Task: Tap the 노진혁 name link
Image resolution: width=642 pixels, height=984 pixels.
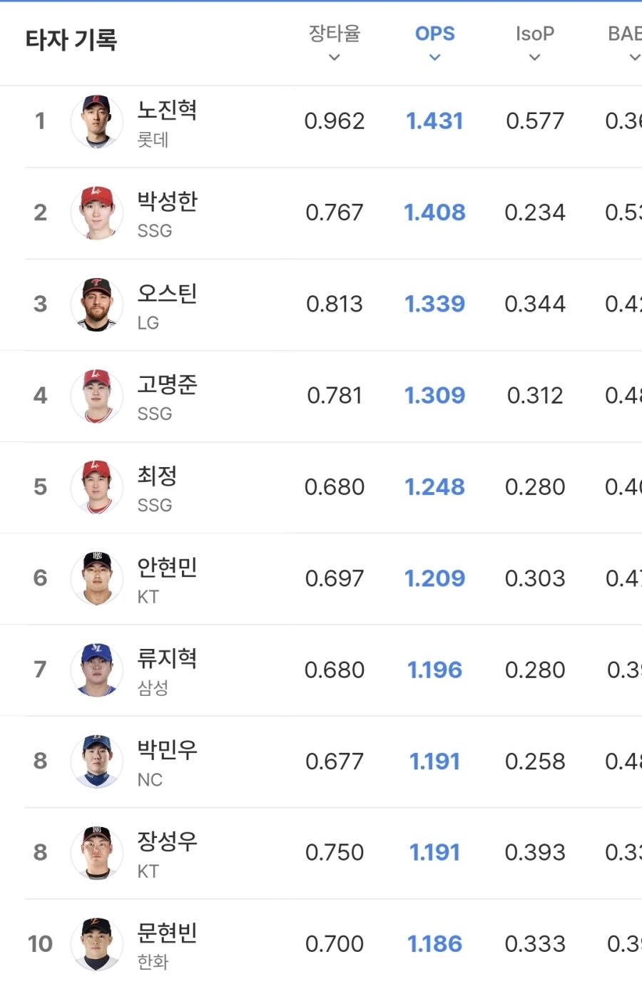Action: tap(167, 110)
